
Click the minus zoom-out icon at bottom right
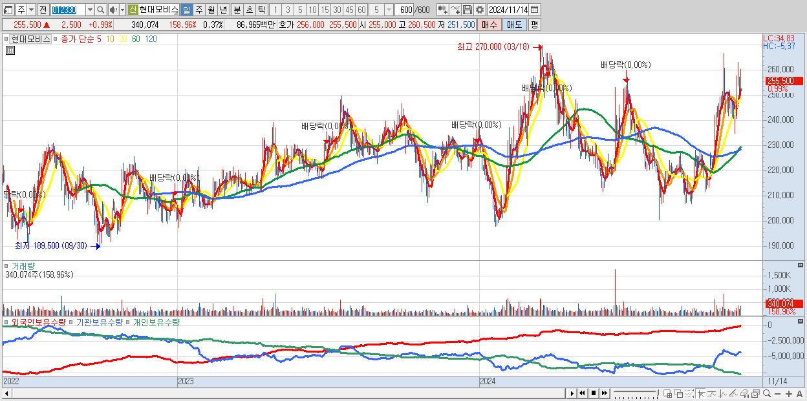777,394
